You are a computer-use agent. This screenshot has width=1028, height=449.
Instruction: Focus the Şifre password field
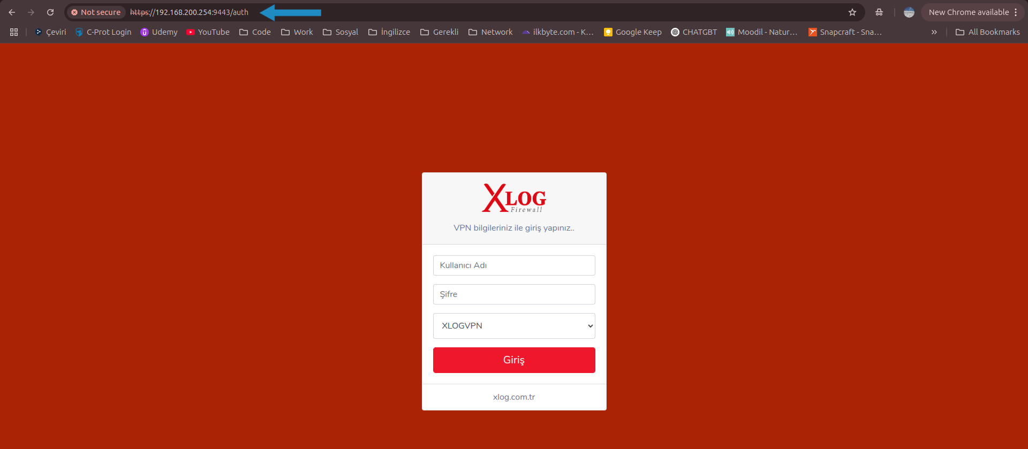tap(514, 294)
